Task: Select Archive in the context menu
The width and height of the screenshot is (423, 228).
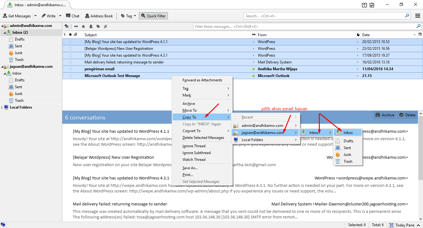Action: (202, 104)
